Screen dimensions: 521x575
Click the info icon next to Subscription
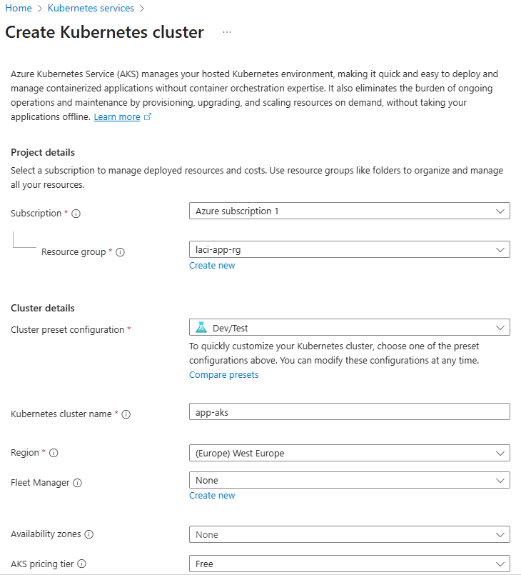[x=76, y=214]
